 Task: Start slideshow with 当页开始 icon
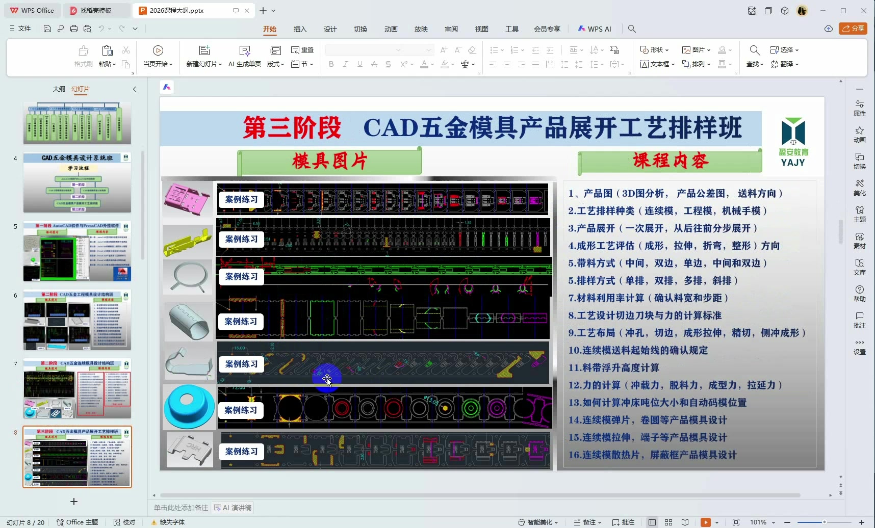[158, 56]
